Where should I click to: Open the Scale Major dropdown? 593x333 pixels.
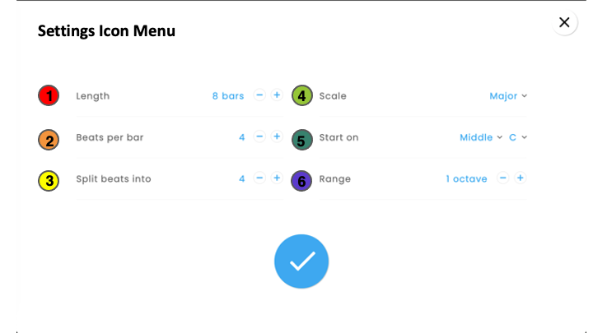(x=507, y=96)
